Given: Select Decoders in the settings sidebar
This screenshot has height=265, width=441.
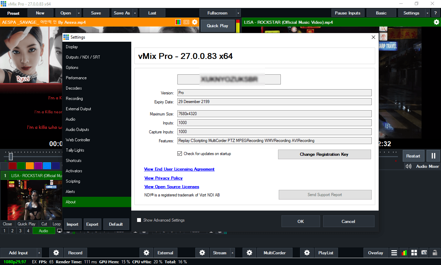Looking at the screenshot, I should (x=97, y=88).
